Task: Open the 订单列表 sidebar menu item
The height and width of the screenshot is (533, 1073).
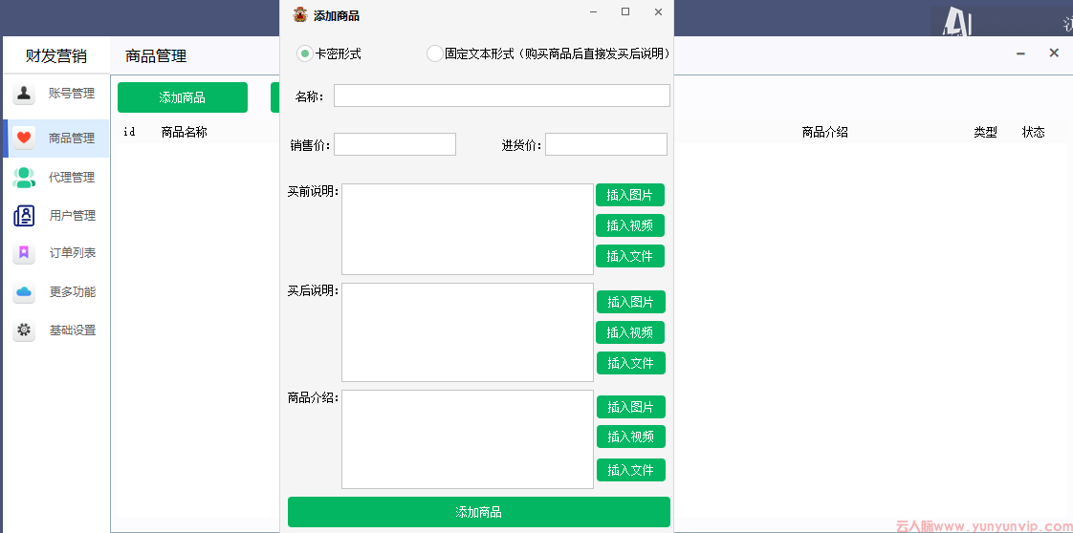Action: (72, 253)
